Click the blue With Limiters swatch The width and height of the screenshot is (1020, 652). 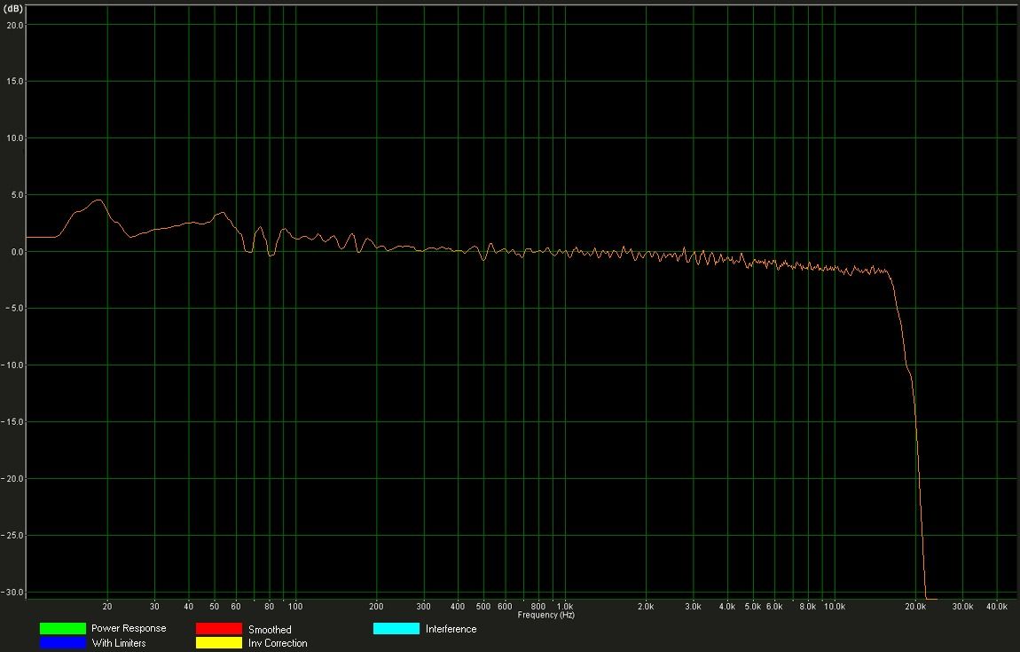(x=62, y=643)
